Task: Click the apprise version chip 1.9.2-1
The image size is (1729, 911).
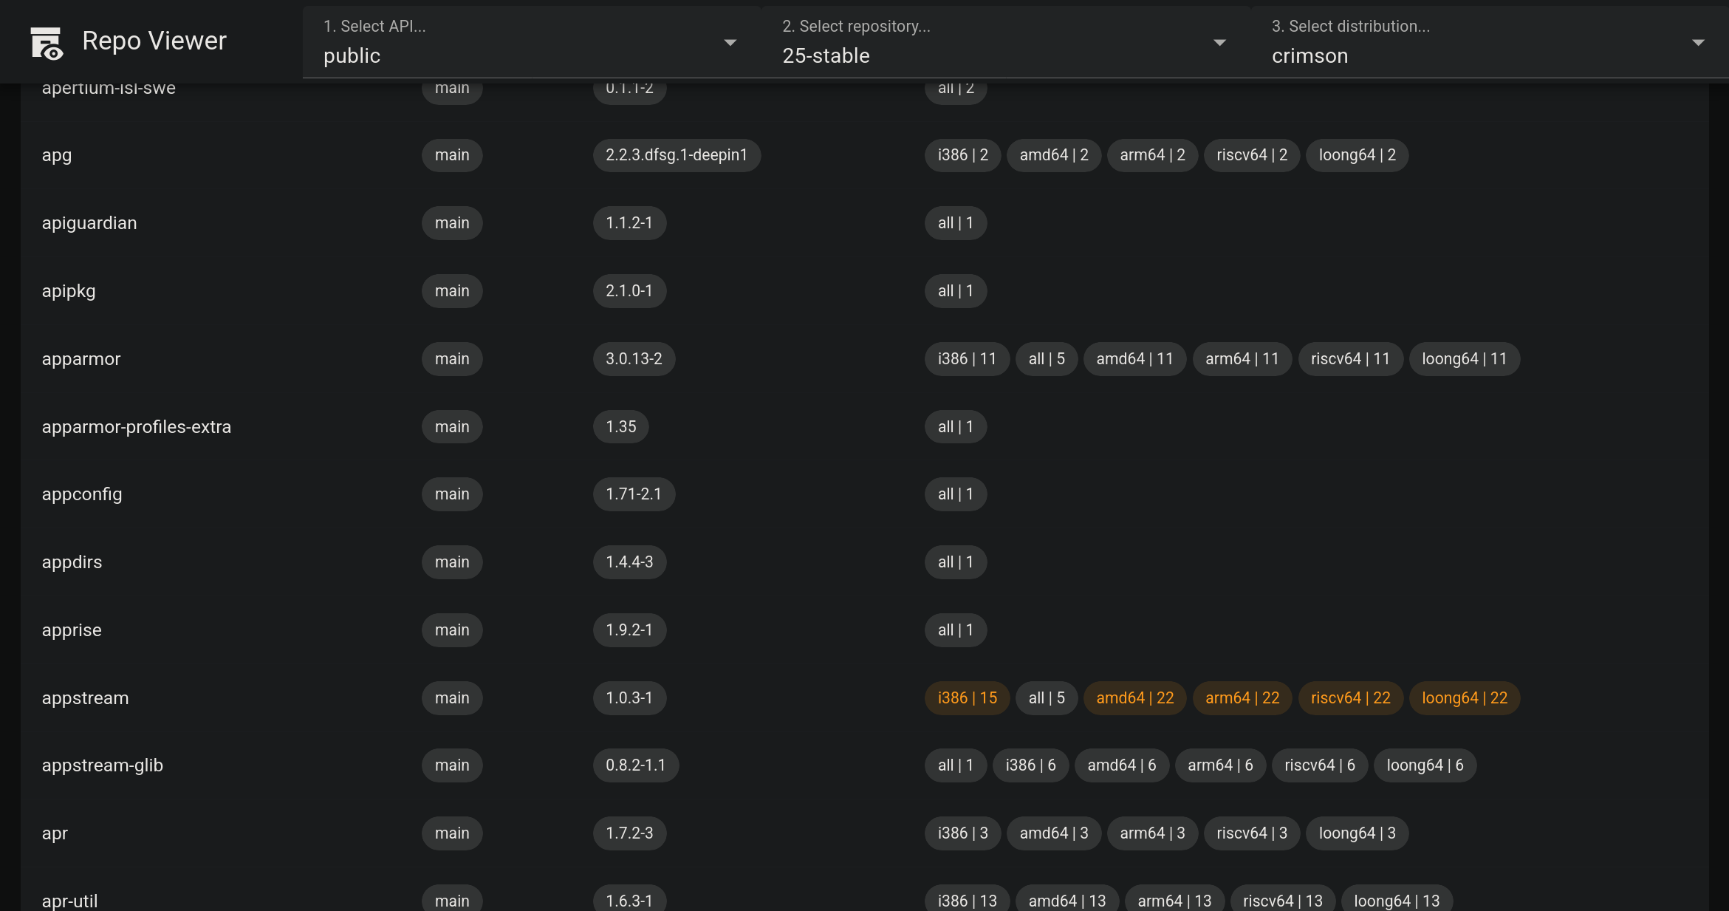Action: click(629, 630)
